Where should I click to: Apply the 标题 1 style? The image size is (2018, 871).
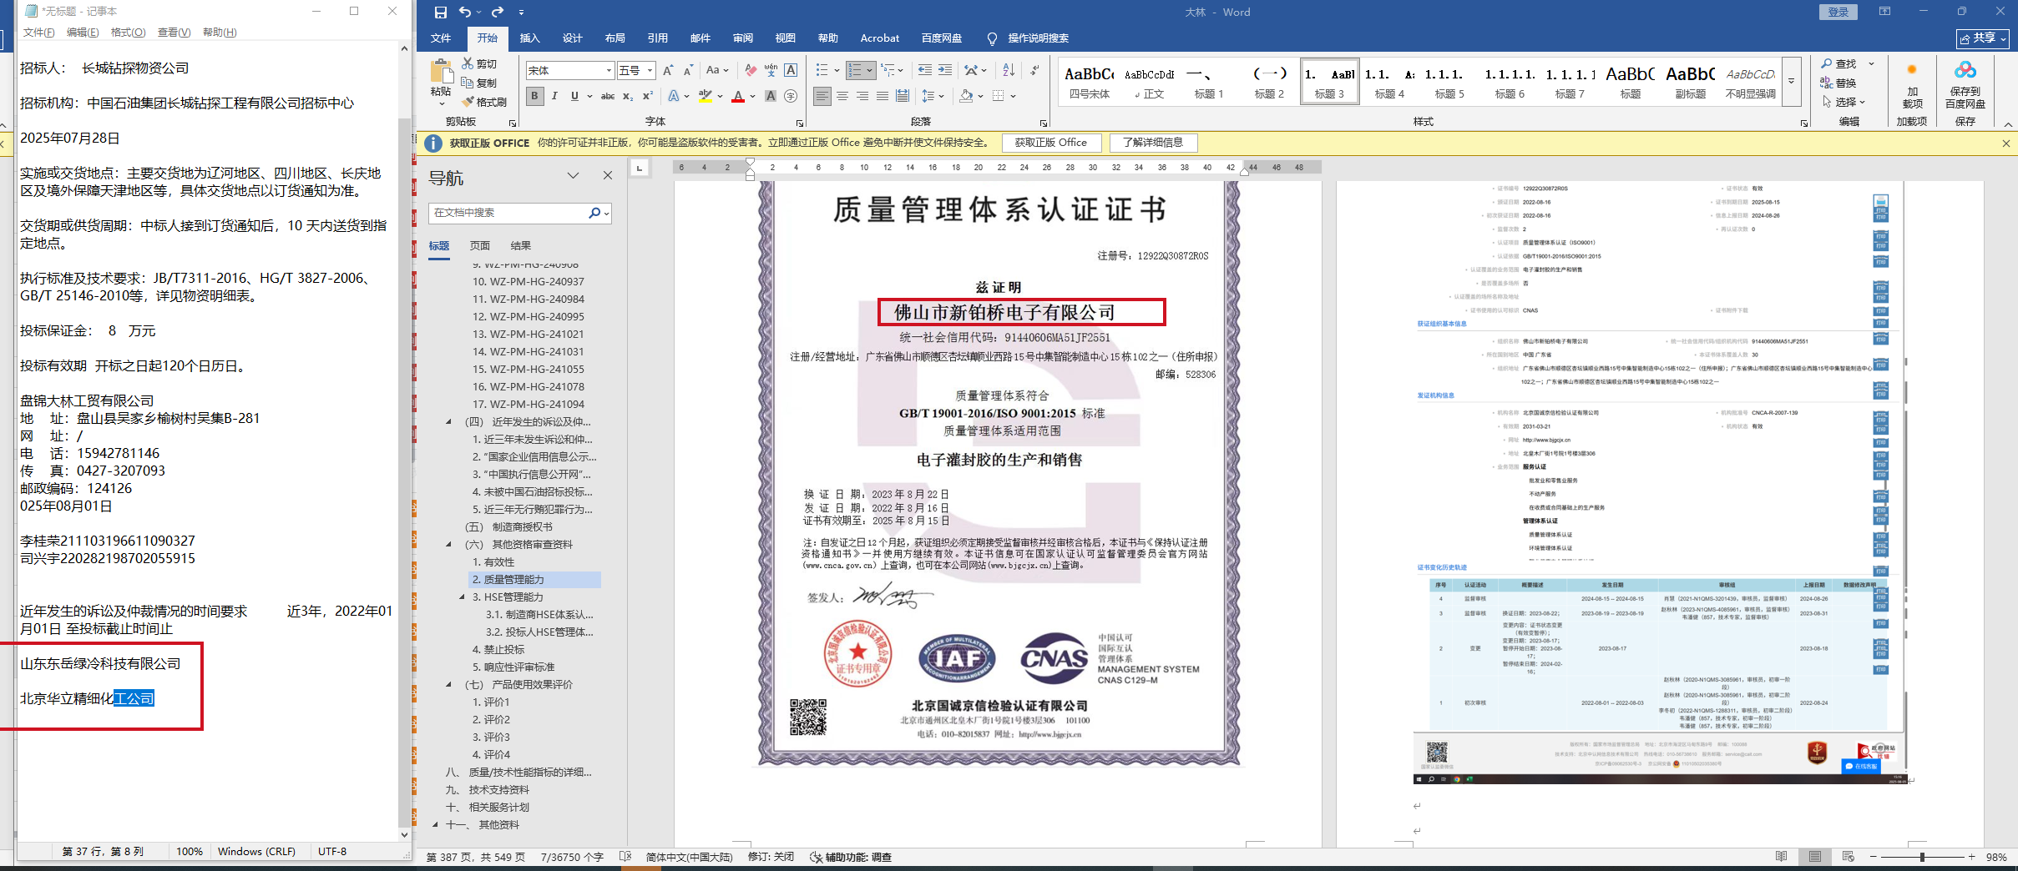coord(1208,82)
